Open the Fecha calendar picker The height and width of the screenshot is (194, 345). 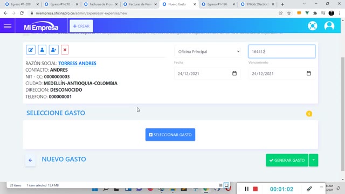[234, 73]
